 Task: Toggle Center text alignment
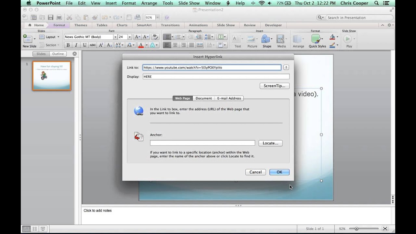[x=175, y=45]
